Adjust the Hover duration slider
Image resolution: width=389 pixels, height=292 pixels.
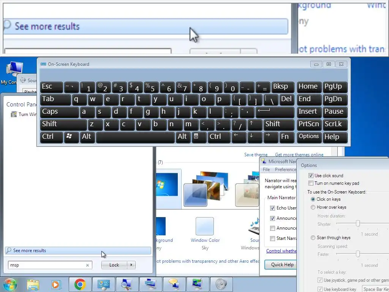tap(358, 223)
